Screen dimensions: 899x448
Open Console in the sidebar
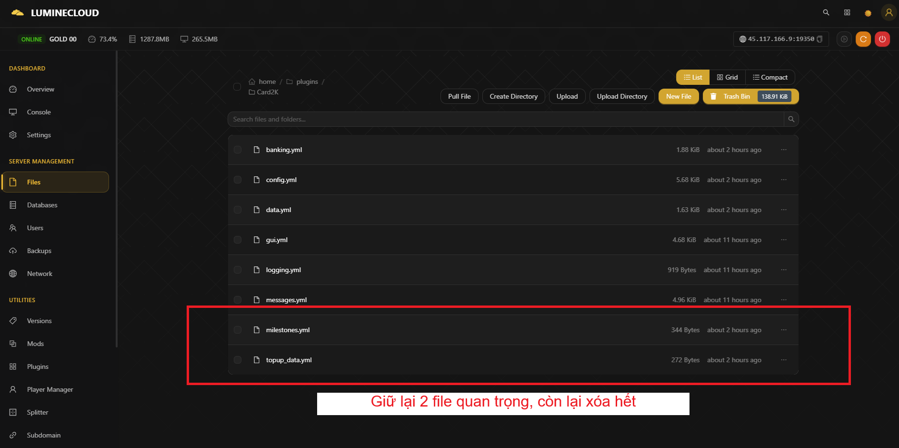point(39,112)
